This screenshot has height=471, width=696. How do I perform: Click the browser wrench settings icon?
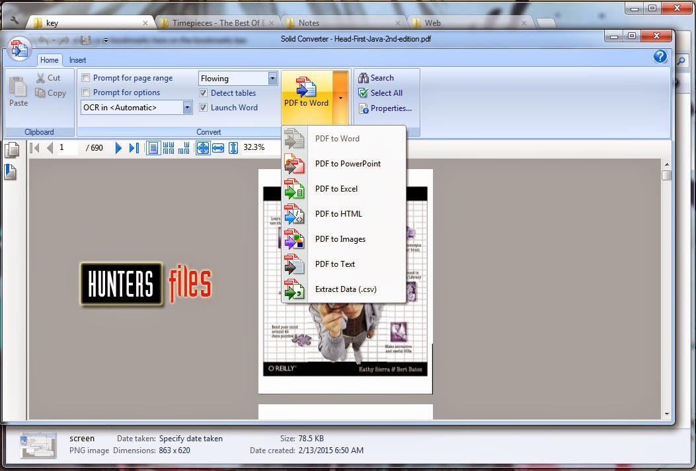tap(14, 20)
